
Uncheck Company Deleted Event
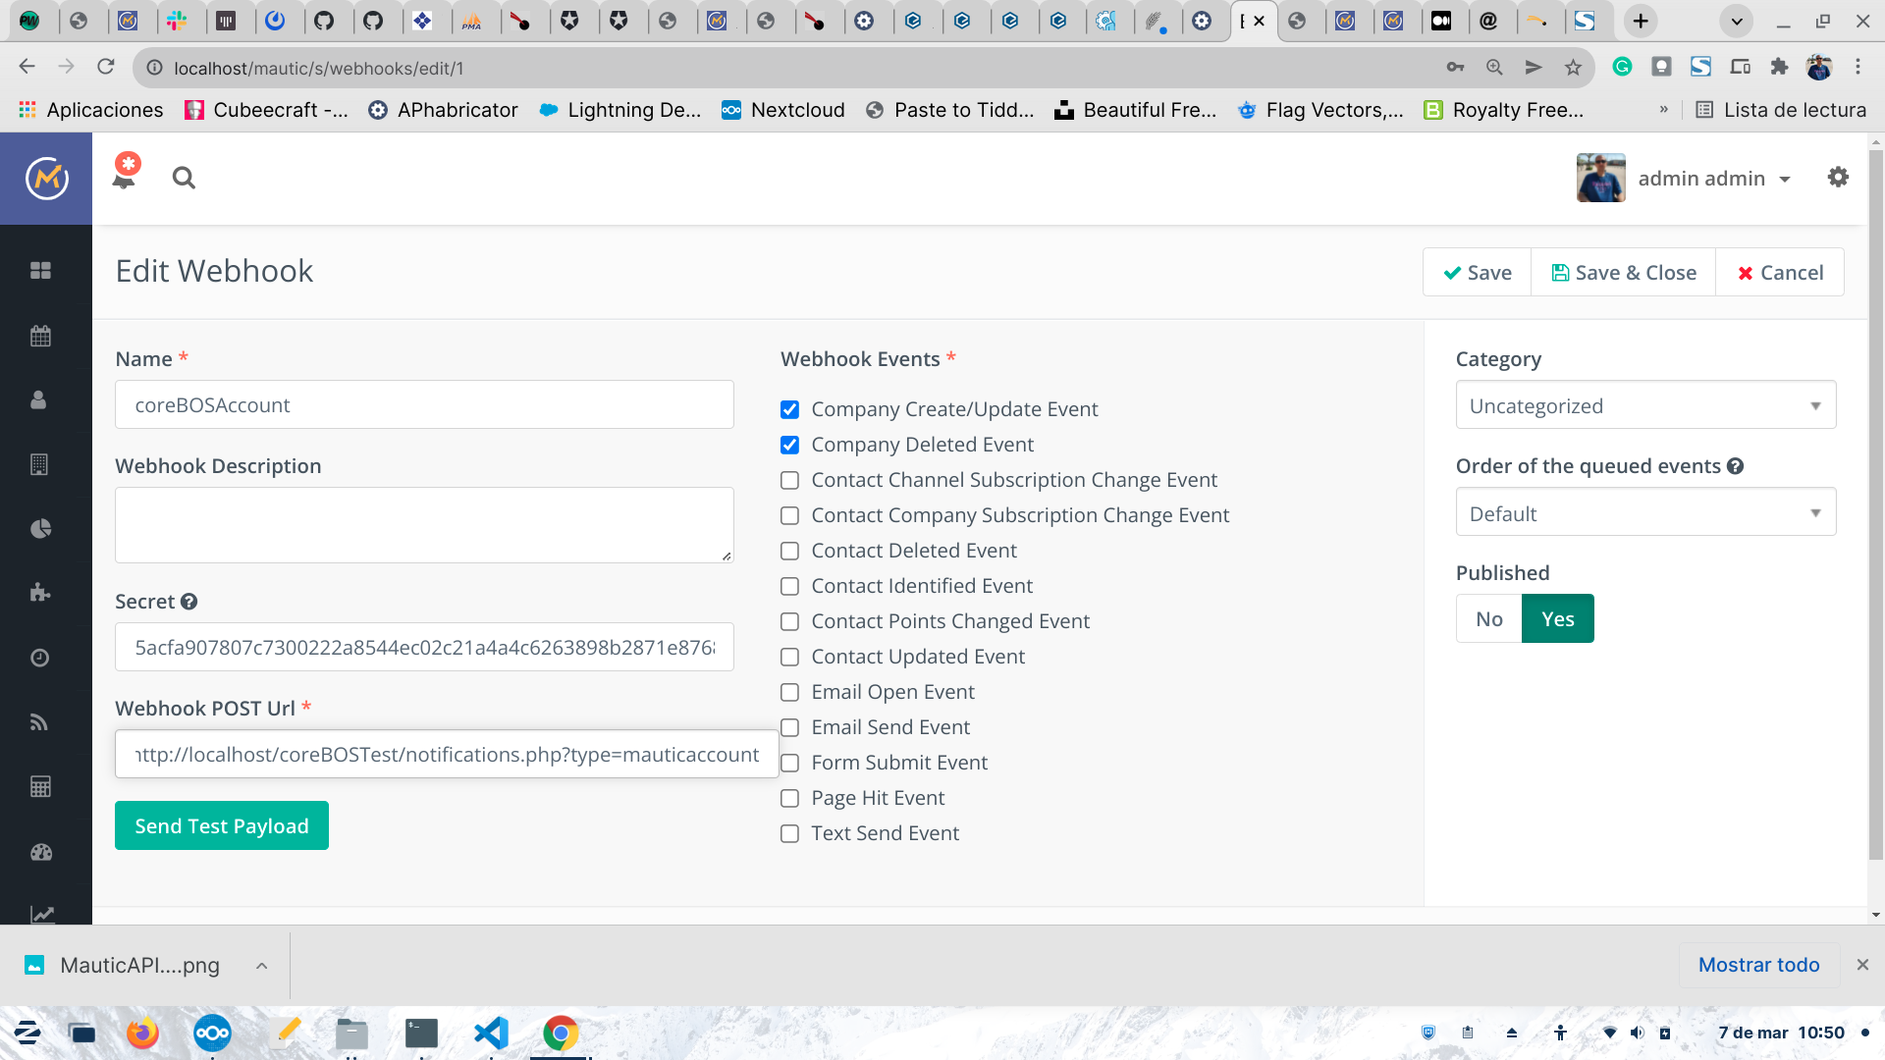(x=789, y=445)
